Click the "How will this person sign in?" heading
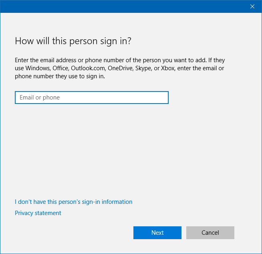The image size is (262, 254). pos(73,41)
